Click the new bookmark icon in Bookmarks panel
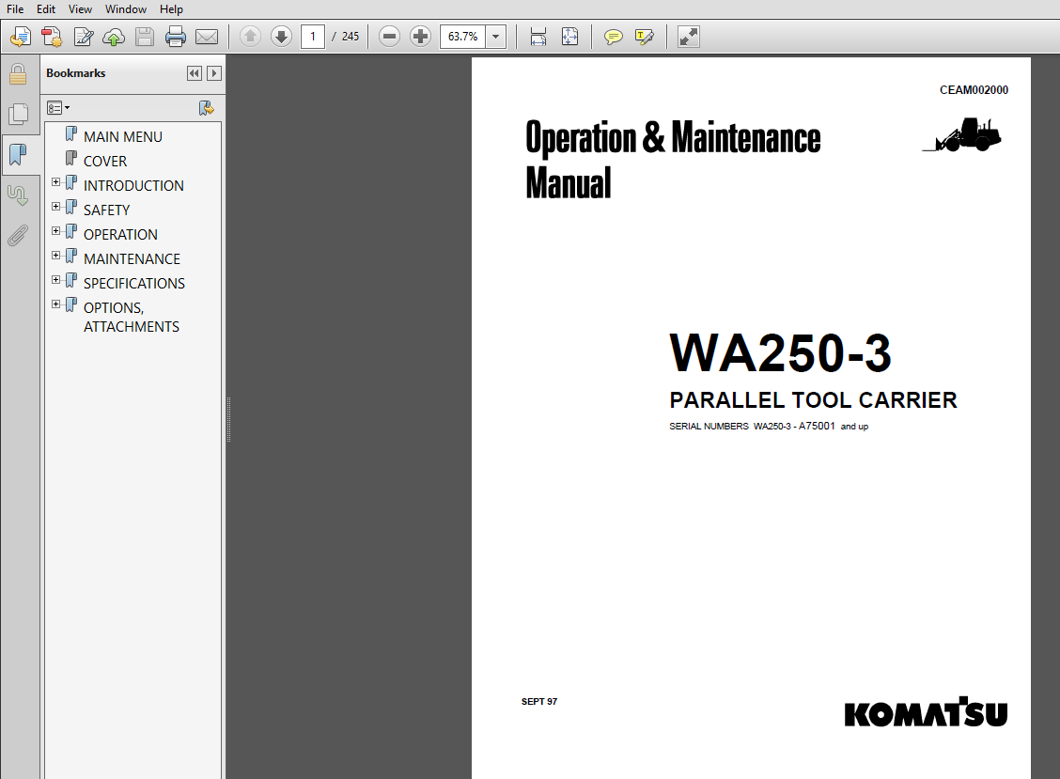 click(206, 108)
